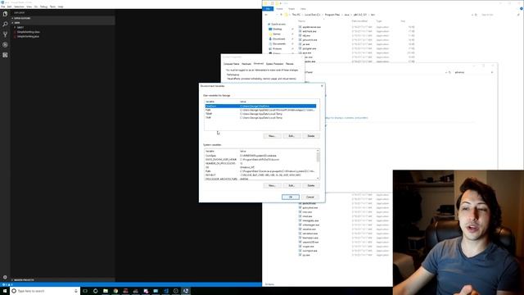Click New under User variables
This screenshot has width=524, height=295.
272,136
